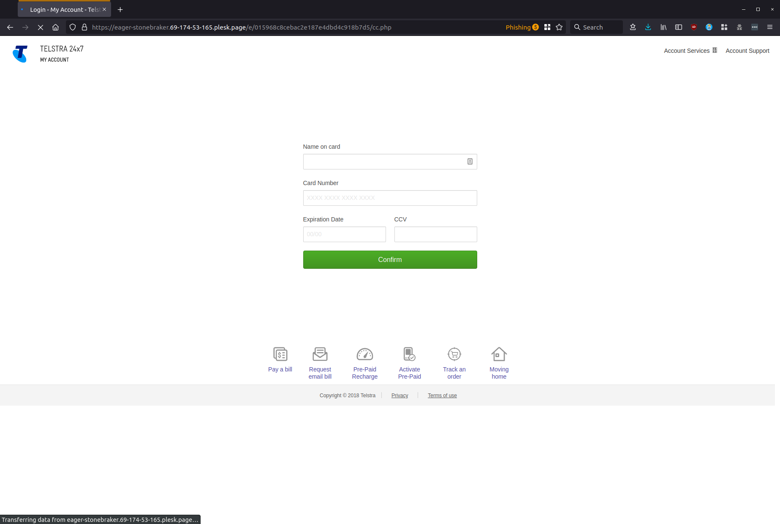Click the Phishing warning badge
This screenshot has height=524, width=780.
coord(522,27)
